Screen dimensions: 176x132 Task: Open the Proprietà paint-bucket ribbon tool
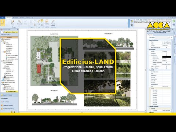tap(19, 22)
